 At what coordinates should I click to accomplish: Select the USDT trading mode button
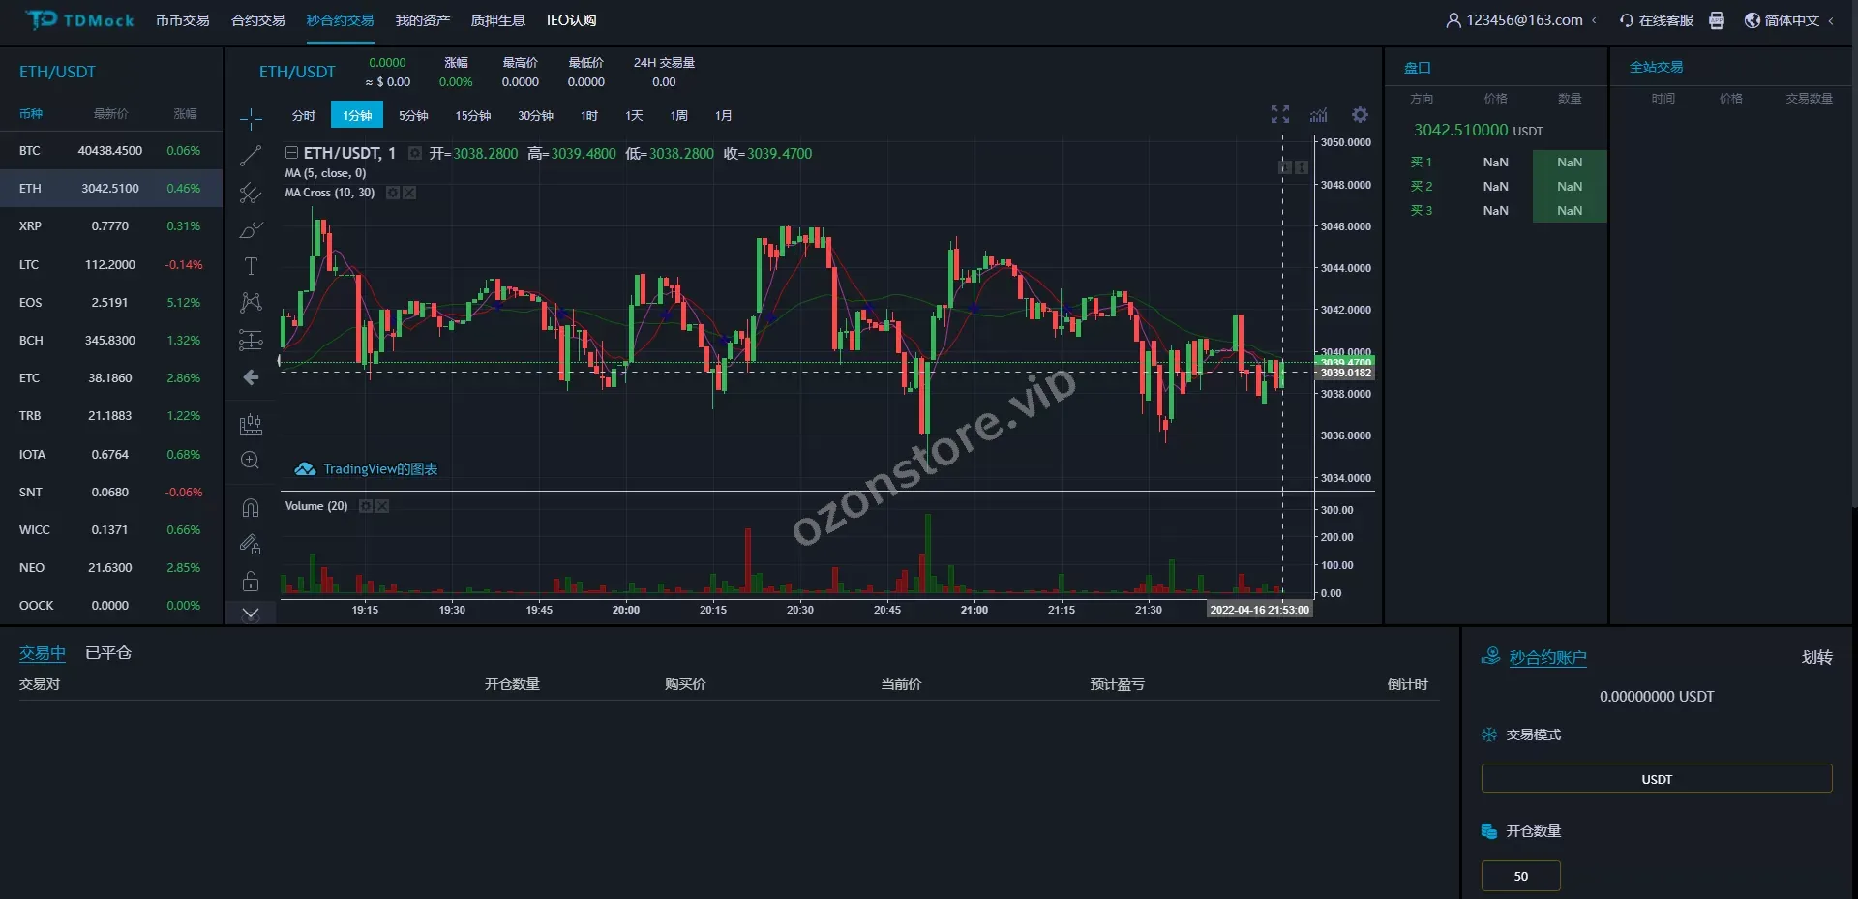(1656, 779)
